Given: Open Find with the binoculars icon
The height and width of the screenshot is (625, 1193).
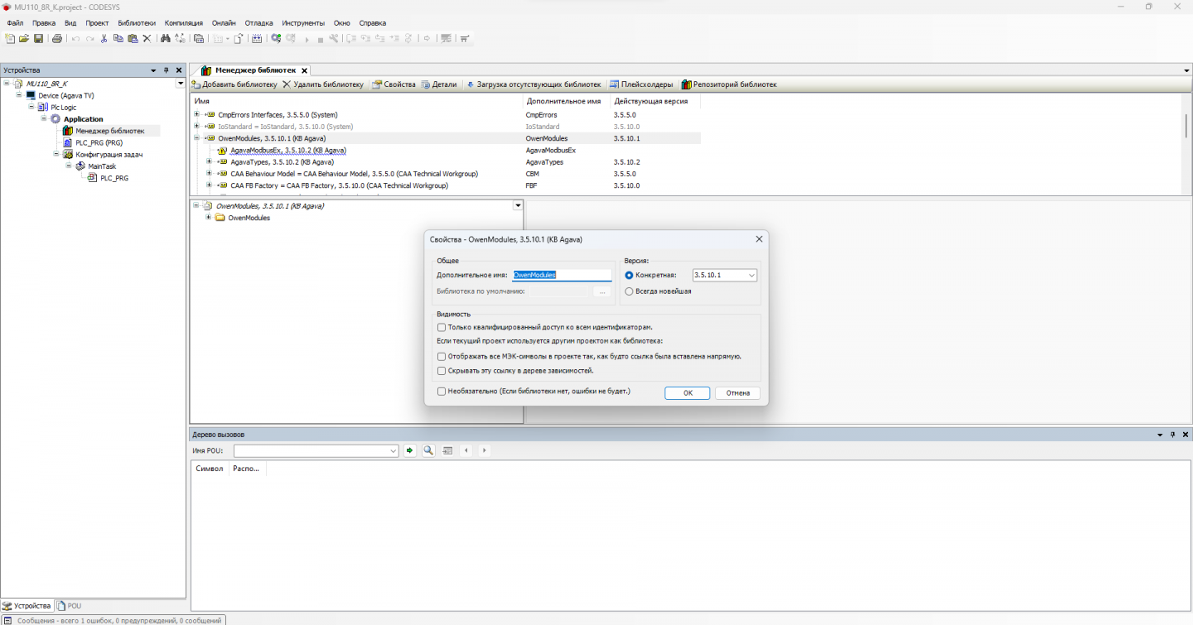Looking at the screenshot, I should (x=166, y=38).
